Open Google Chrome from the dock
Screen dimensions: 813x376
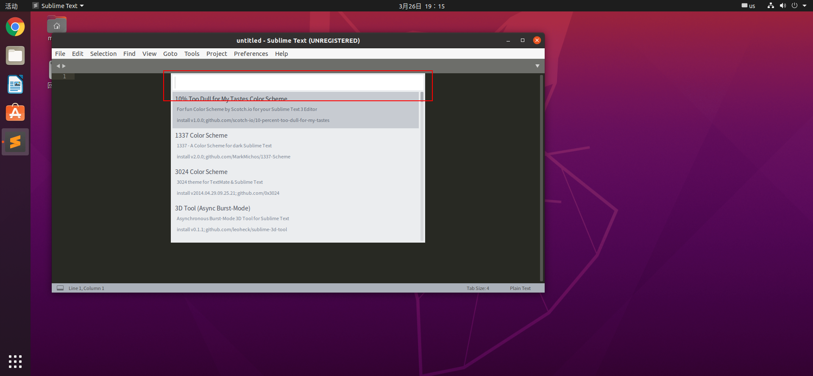coord(15,27)
